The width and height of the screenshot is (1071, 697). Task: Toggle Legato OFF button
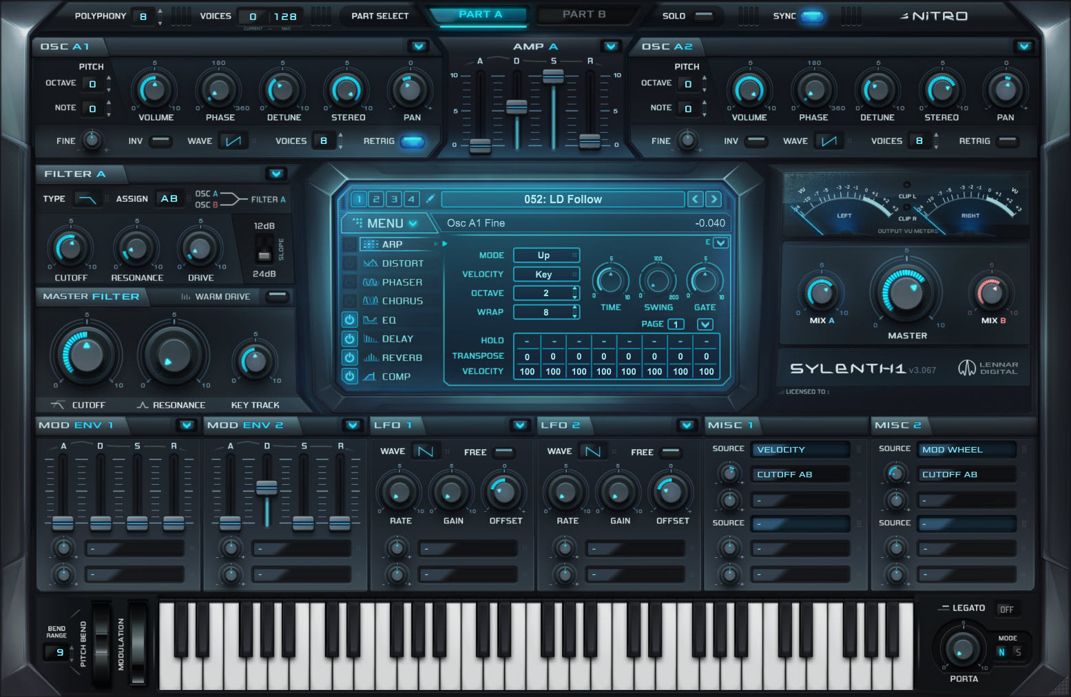pyautogui.click(x=1006, y=610)
